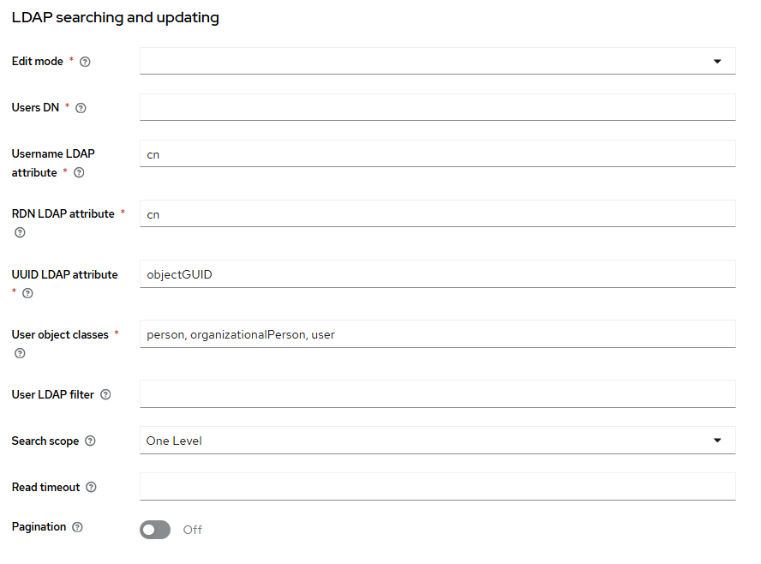761x564 pixels.
Task: Show Search scope help tooltip
Action: [x=90, y=441]
